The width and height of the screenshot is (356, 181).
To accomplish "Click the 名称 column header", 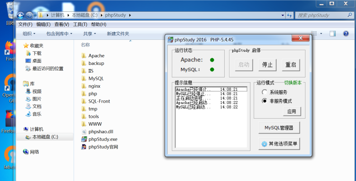I will (85, 45).
